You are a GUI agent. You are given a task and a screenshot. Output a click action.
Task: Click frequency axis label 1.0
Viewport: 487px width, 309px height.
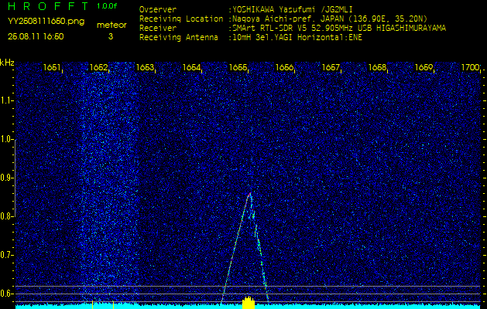(x=5, y=140)
